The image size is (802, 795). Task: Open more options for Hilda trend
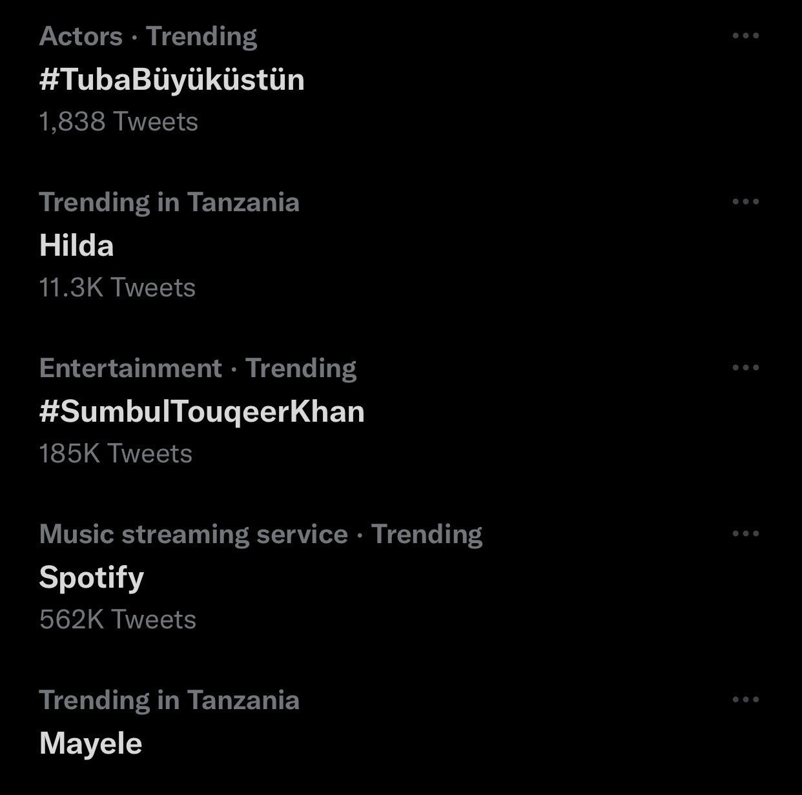point(745,202)
